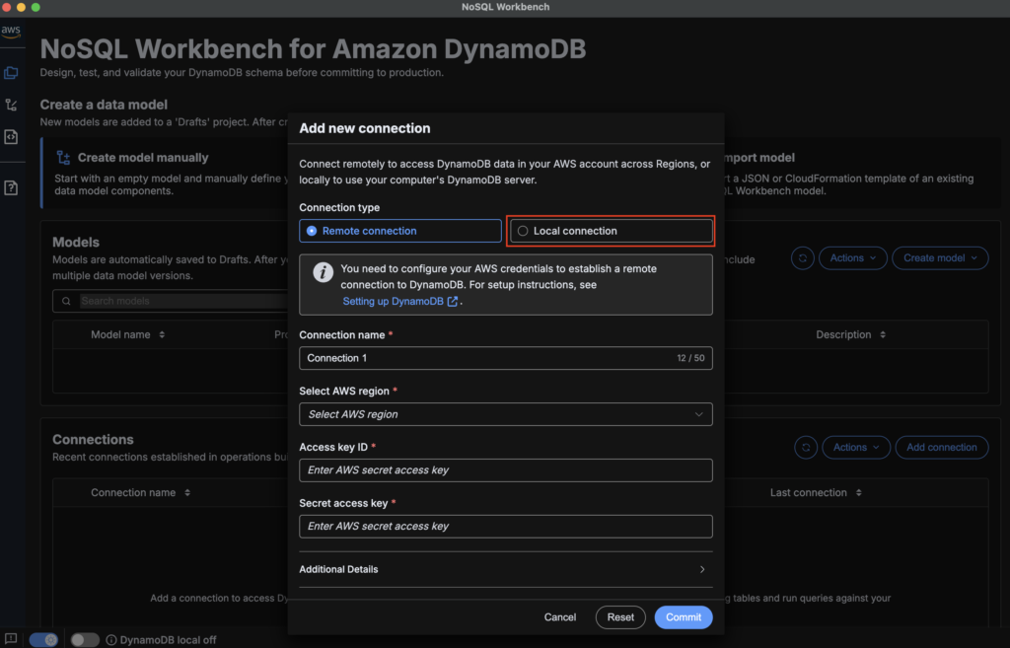
Task: Click the feedback speech bubble icon at bottom-left
Action: 11,639
